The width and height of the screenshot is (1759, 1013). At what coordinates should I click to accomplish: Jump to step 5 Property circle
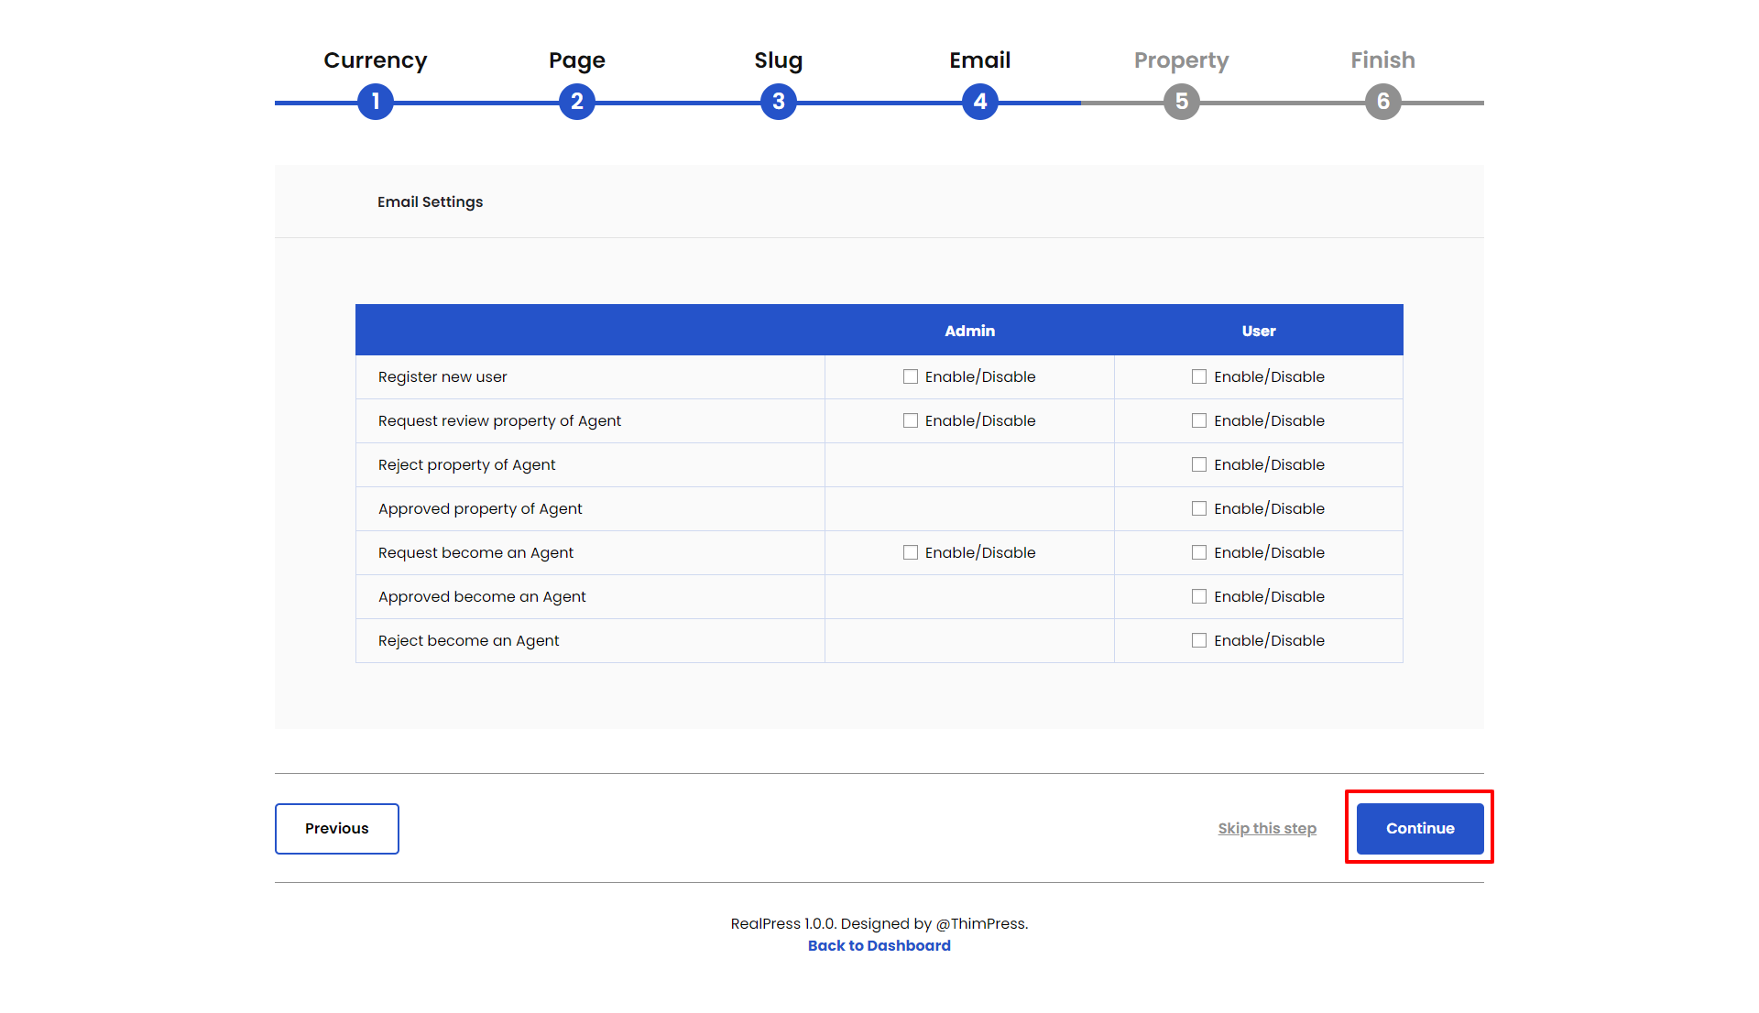[1182, 102]
